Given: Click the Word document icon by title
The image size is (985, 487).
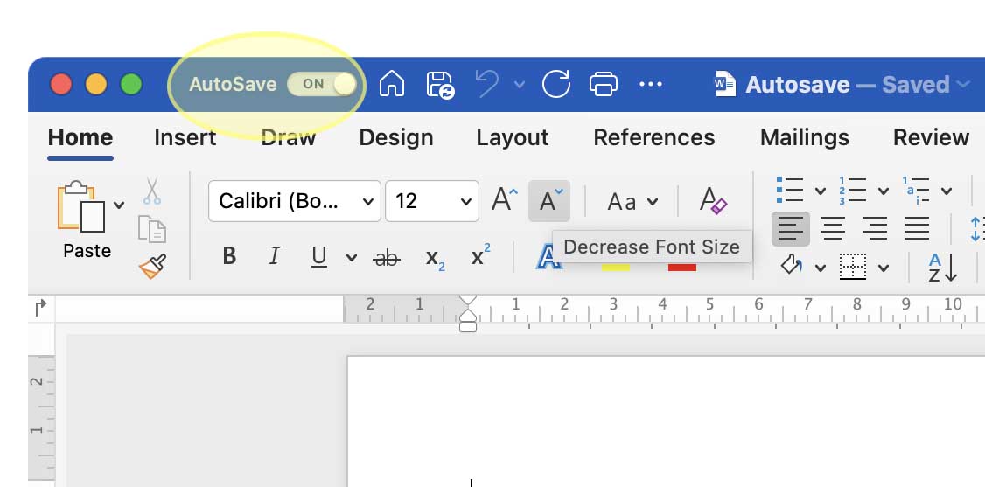Looking at the screenshot, I should click(725, 84).
